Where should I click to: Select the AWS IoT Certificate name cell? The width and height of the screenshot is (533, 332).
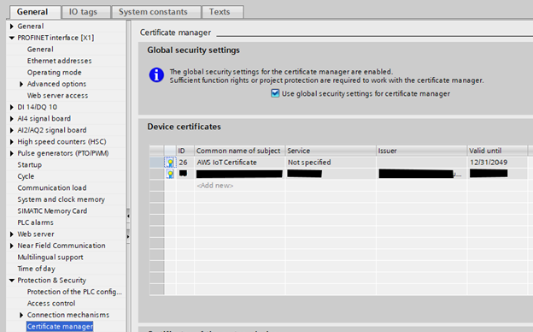pyautogui.click(x=240, y=163)
